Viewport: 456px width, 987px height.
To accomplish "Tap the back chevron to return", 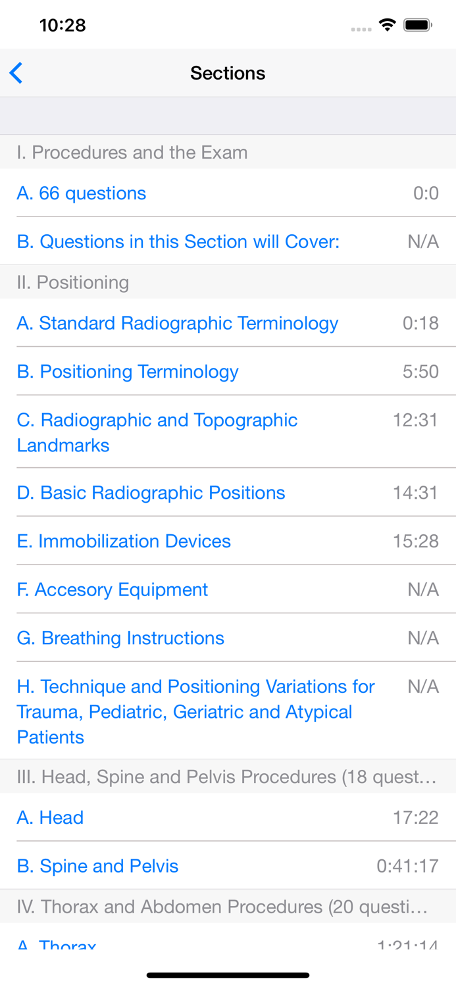I will [x=16, y=72].
